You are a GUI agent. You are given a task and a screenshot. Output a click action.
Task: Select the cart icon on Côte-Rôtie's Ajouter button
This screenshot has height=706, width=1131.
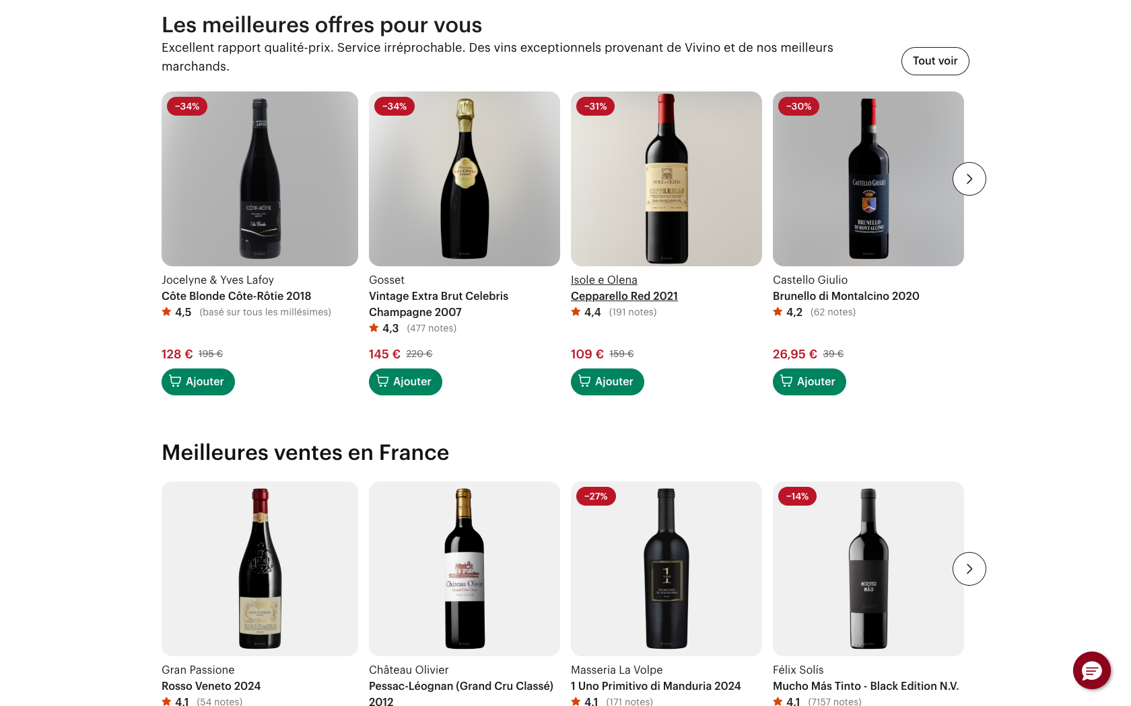[174, 381]
